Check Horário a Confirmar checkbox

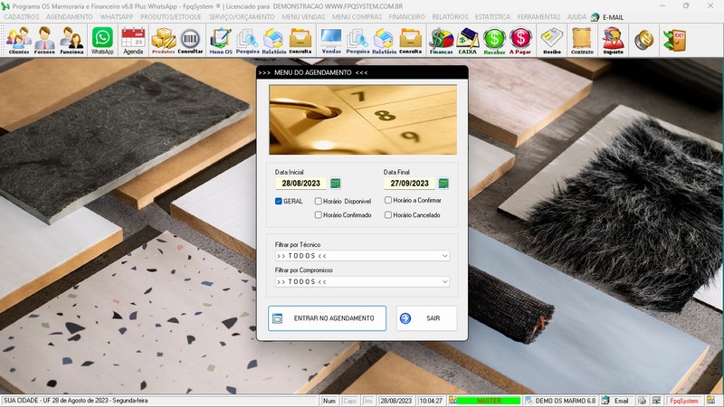[x=388, y=200]
